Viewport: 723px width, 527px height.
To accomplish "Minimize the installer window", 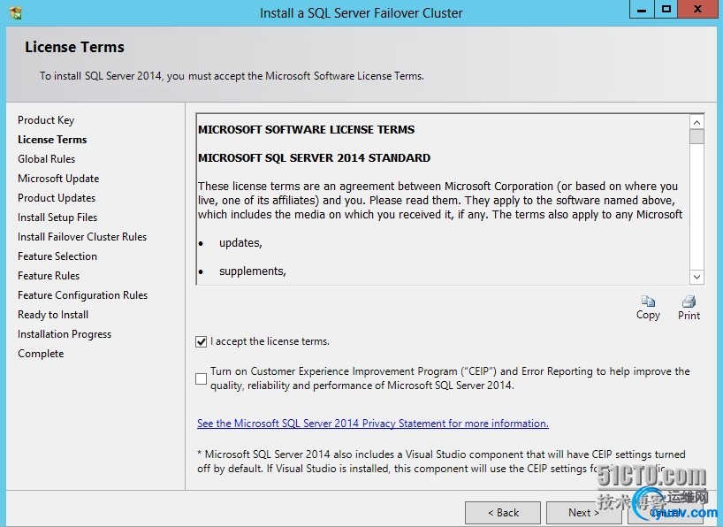I will pyautogui.click(x=642, y=9).
